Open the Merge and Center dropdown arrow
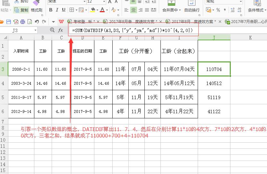 click(x=180, y=10)
